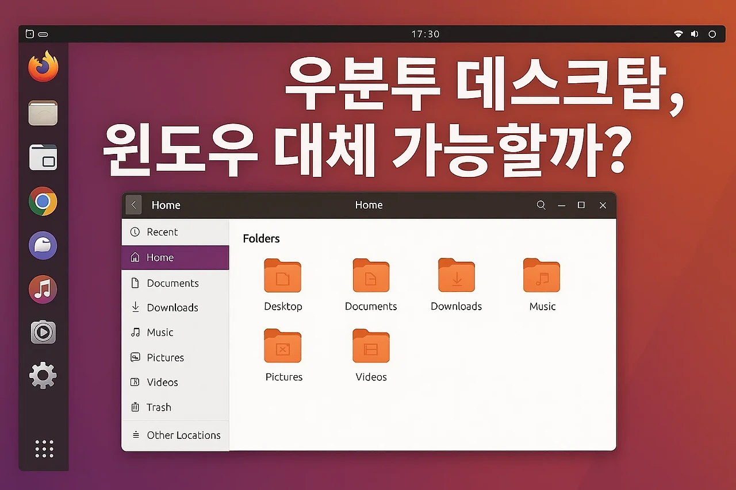This screenshot has width=736, height=490.
Task: Show applications grid in the dock
Action: pos(44,449)
